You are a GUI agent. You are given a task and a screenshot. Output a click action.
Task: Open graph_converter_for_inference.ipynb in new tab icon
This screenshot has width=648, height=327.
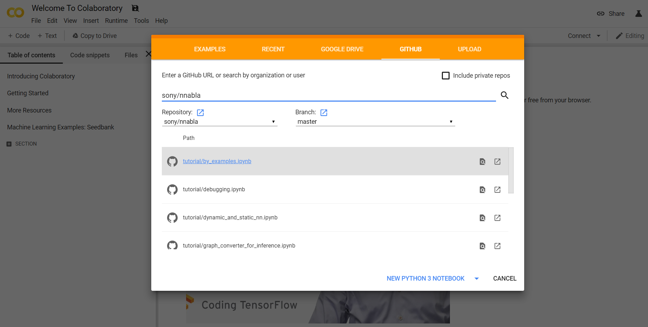coord(497,246)
